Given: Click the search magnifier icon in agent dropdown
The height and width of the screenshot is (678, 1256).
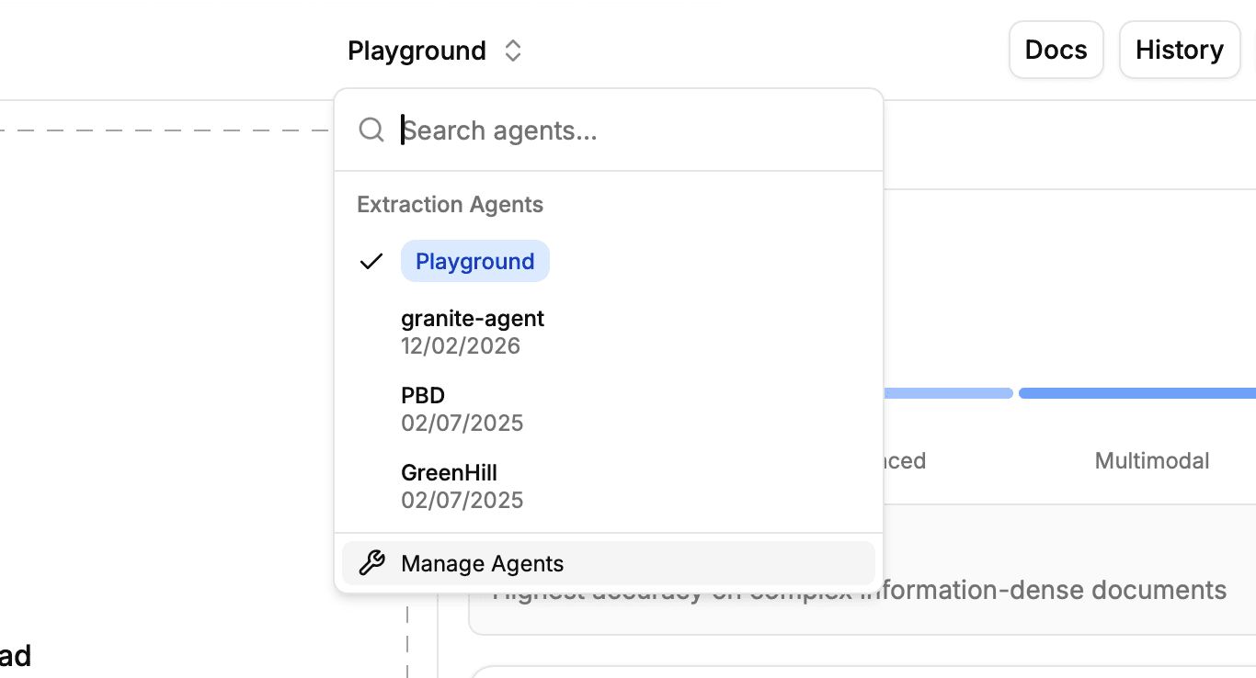Looking at the screenshot, I should 371,130.
